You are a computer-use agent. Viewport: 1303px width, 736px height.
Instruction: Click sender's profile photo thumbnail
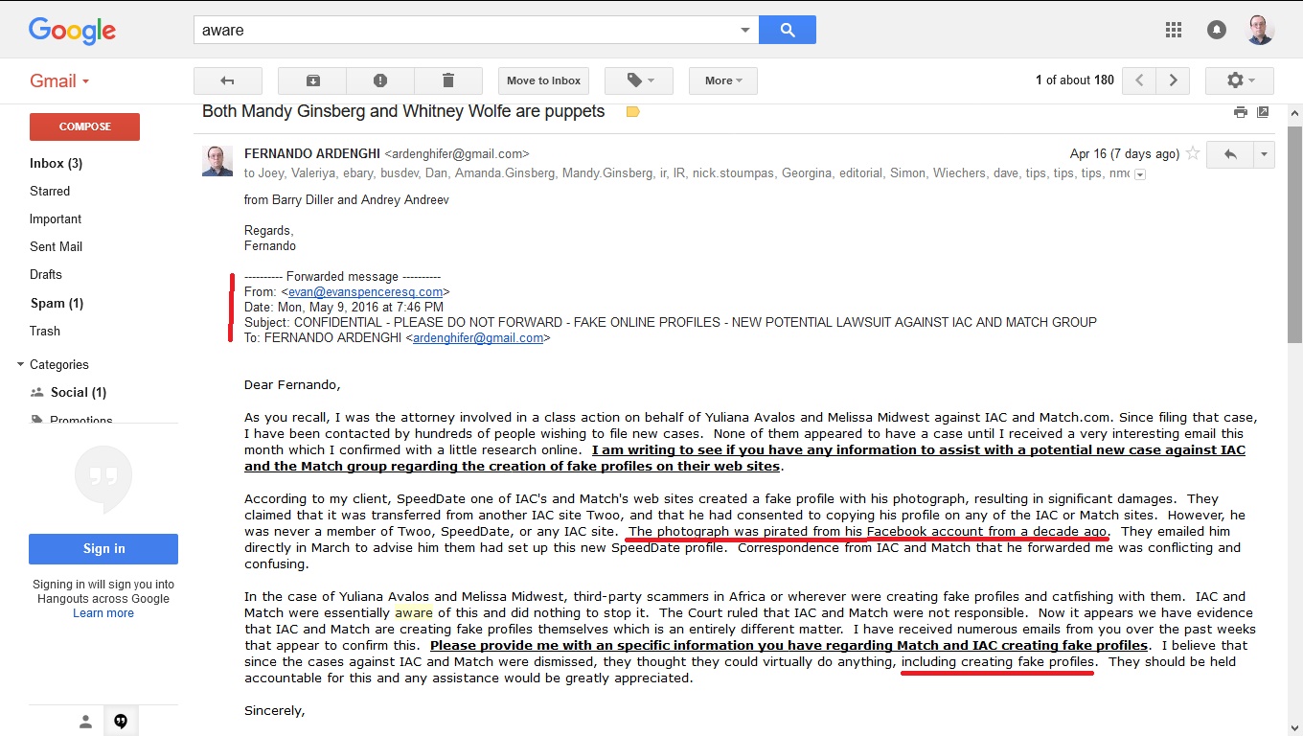click(217, 161)
